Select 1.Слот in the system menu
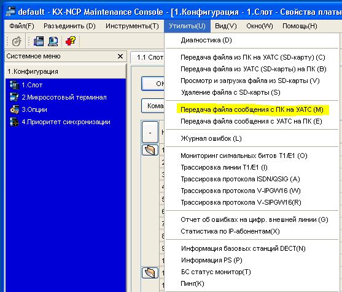342x292 pixels. [32, 85]
